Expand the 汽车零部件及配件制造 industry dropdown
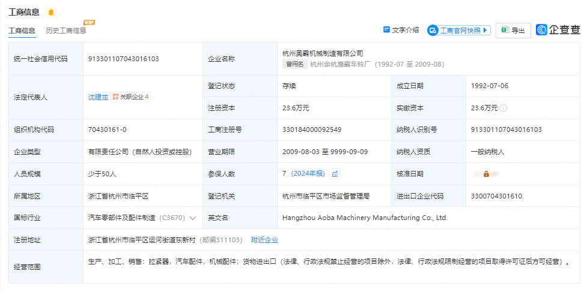Viewport: 587px width, 292px height. point(193,218)
